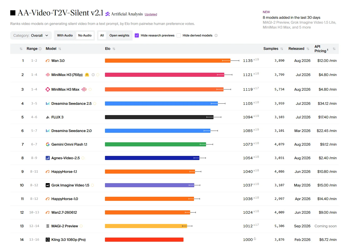
Task: Sort by Elo using its arrows icon
Action: pyautogui.click(x=114, y=49)
